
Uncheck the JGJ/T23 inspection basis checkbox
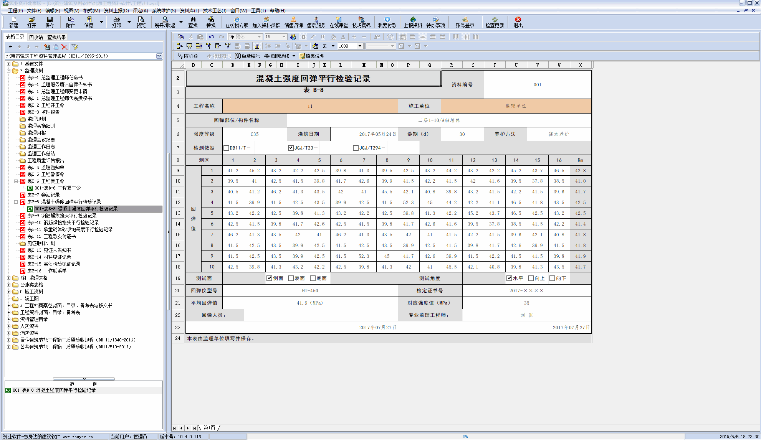click(x=291, y=147)
